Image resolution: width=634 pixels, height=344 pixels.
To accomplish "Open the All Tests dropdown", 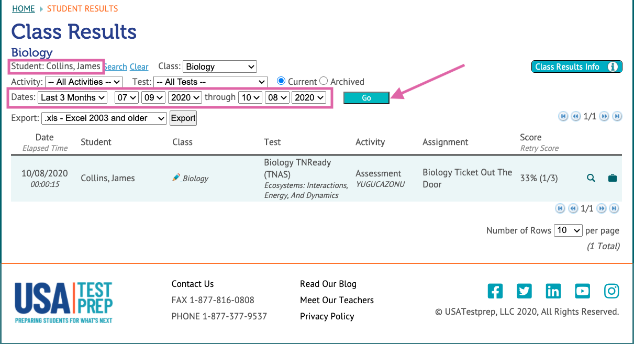I will click(210, 82).
